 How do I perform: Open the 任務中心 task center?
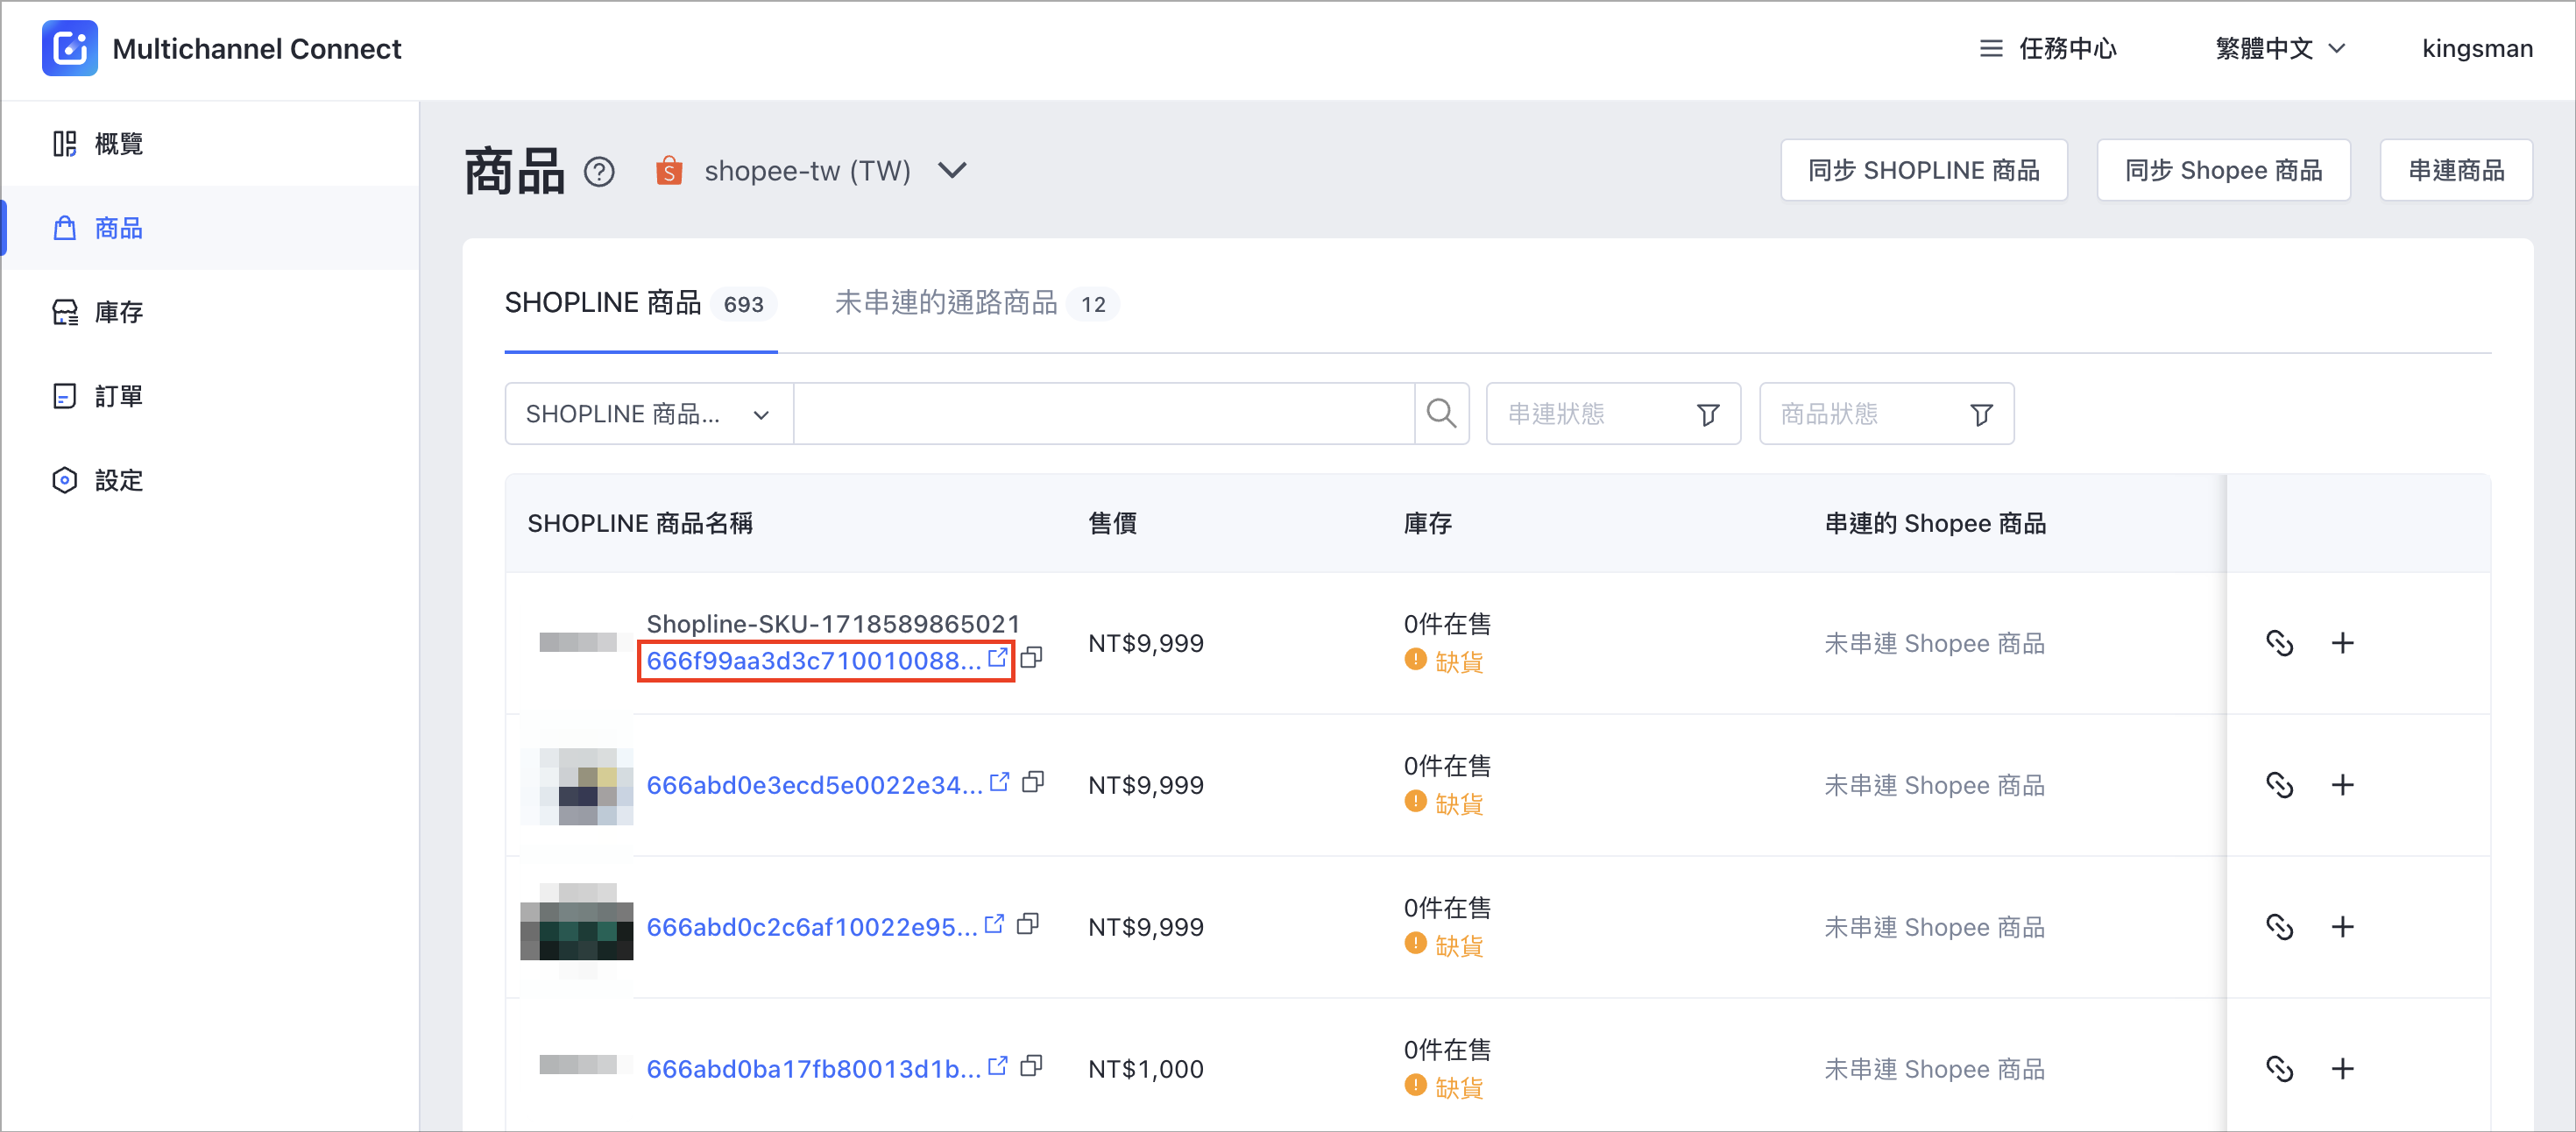[x=2047, y=49]
